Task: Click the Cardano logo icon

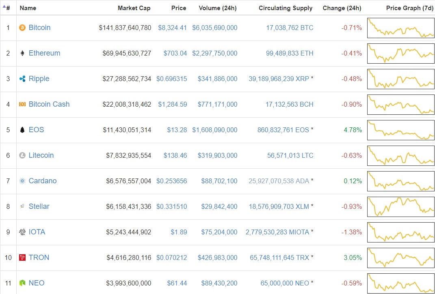Action: [x=22, y=181]
